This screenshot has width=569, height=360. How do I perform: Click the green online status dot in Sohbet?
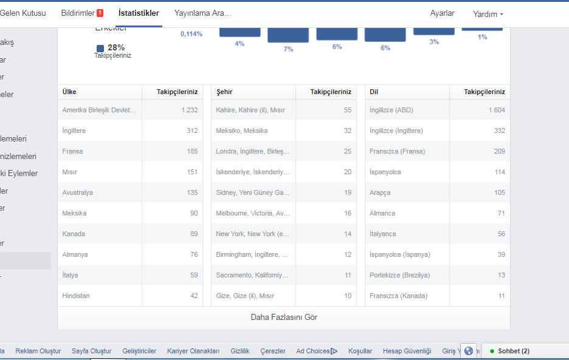coord(492,351)
